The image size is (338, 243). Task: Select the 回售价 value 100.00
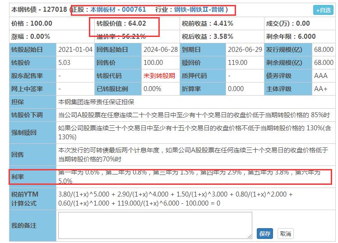coord(153,63)
